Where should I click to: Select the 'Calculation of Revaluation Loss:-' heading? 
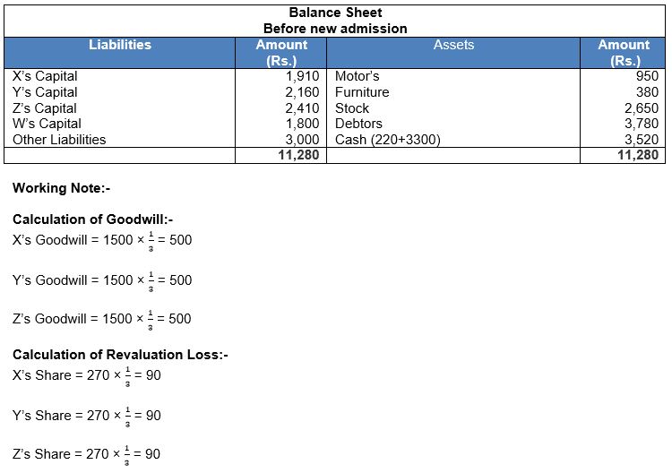pos(120,355)
